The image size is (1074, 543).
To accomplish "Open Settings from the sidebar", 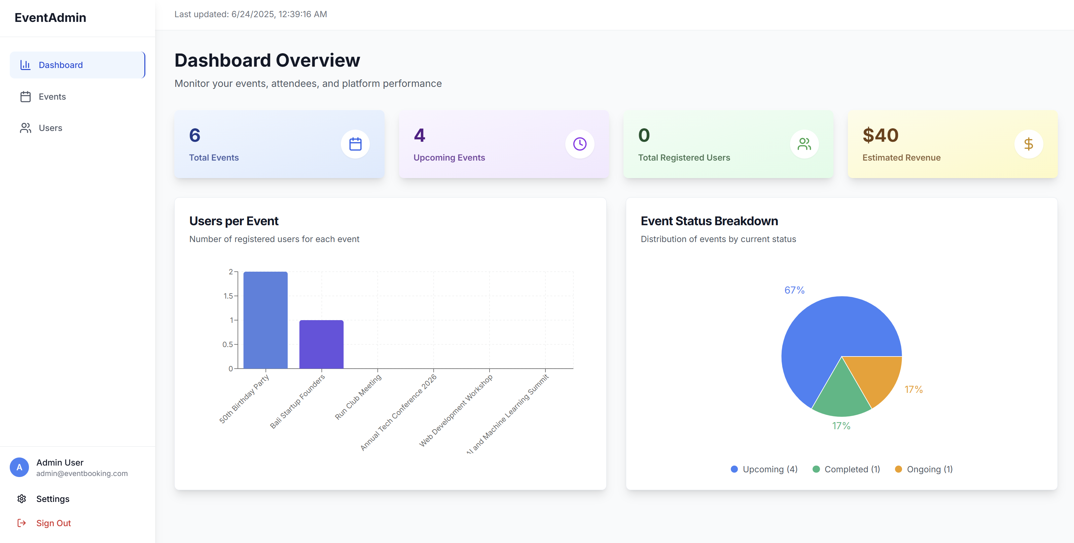I will pyautogui.click(x=52, y=498).
